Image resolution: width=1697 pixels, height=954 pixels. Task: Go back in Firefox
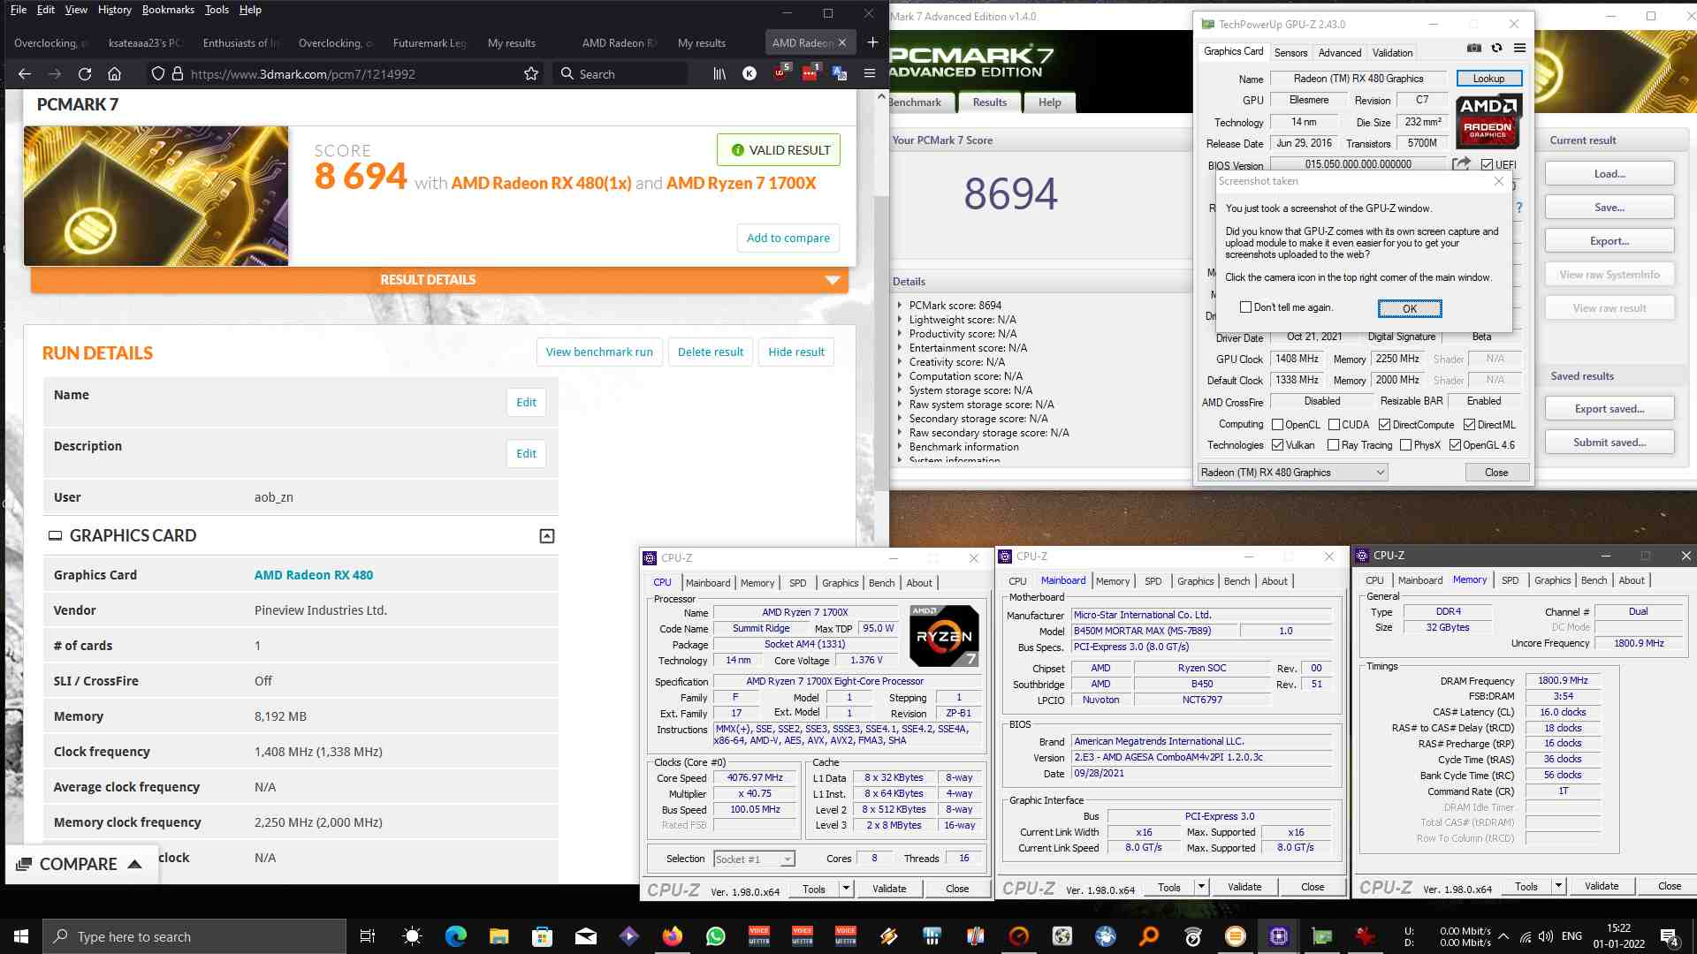tap(25, 74)
